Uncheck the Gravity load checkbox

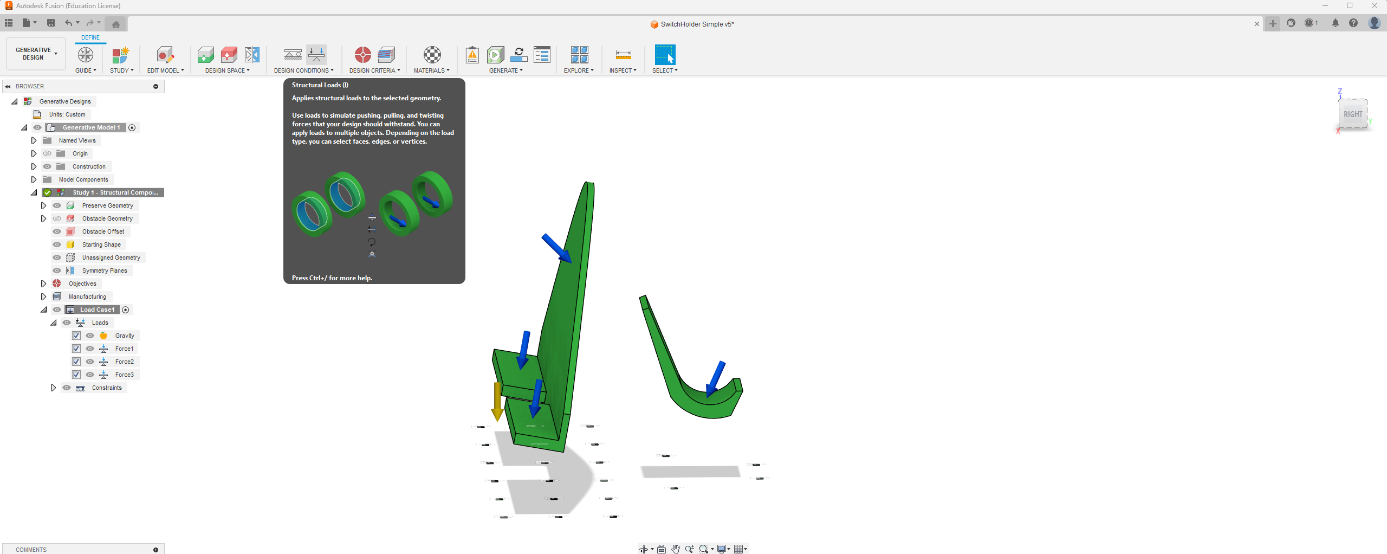coord(76,336)
